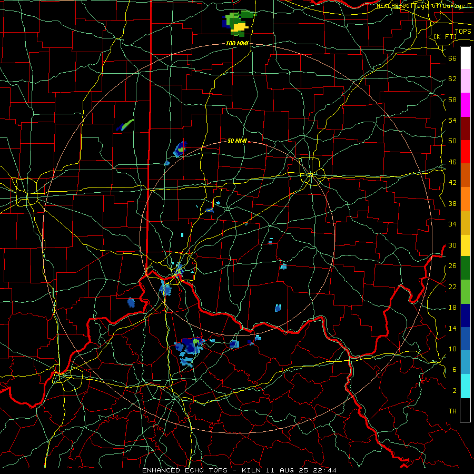Click the dark orange legend band

point(465,175)
